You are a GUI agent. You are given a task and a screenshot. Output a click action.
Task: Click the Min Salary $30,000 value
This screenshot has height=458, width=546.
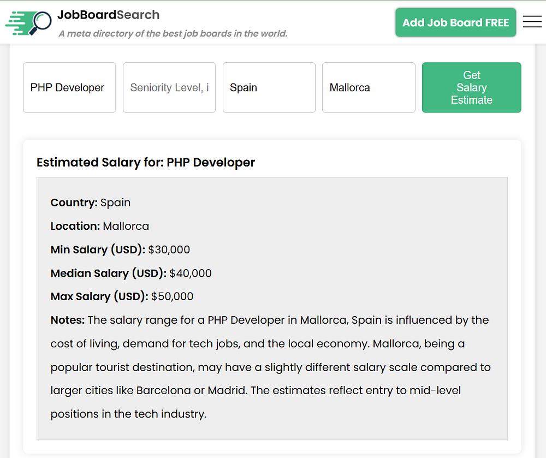pyautogui.click(x=169, y=249)
